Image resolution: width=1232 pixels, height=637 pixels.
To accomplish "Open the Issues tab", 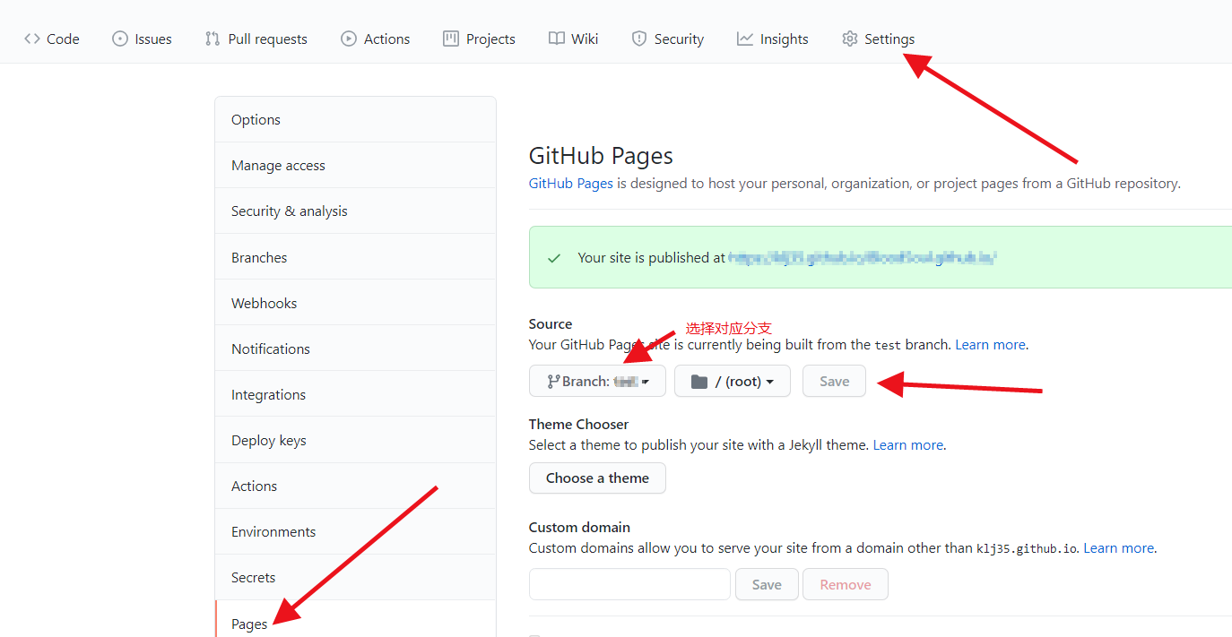I will coord(142,39).
